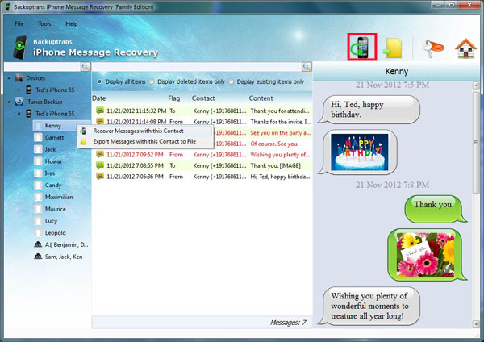484x342 pixels.
Task: Click the 'Wishing you plenty of wonderful moments' bubble
Action: pos(369,306)
